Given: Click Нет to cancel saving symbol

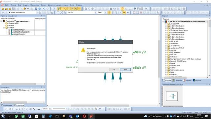Looking at the screenshot, I should (126, 70).
